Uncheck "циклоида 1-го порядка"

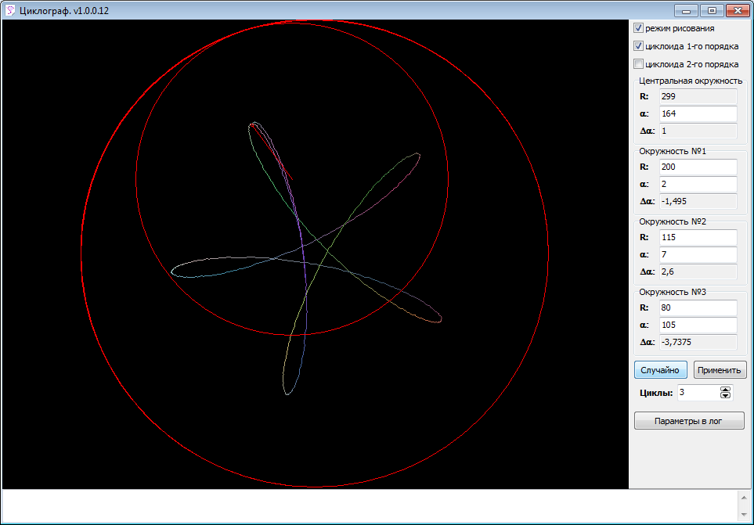pos(639,46)
